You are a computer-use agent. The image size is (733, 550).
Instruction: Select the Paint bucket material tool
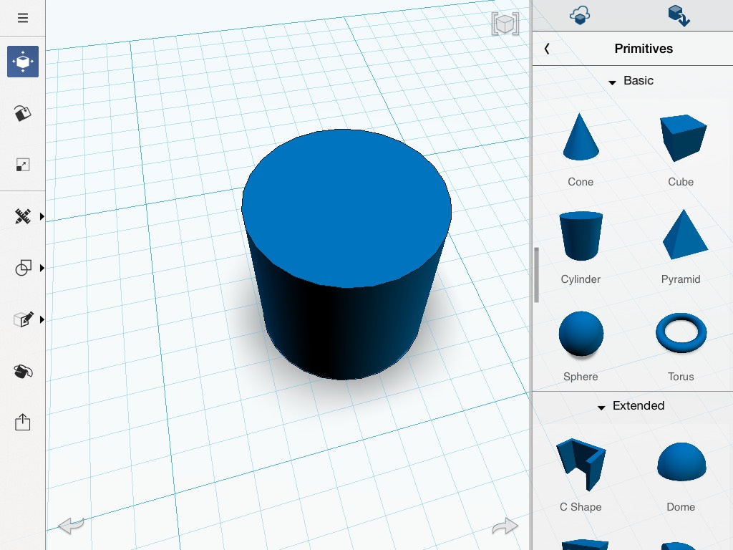pyautogui.click(x=22, y=372)
